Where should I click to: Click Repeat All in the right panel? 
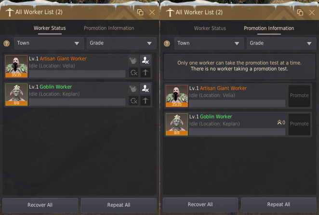click(279, 204)
